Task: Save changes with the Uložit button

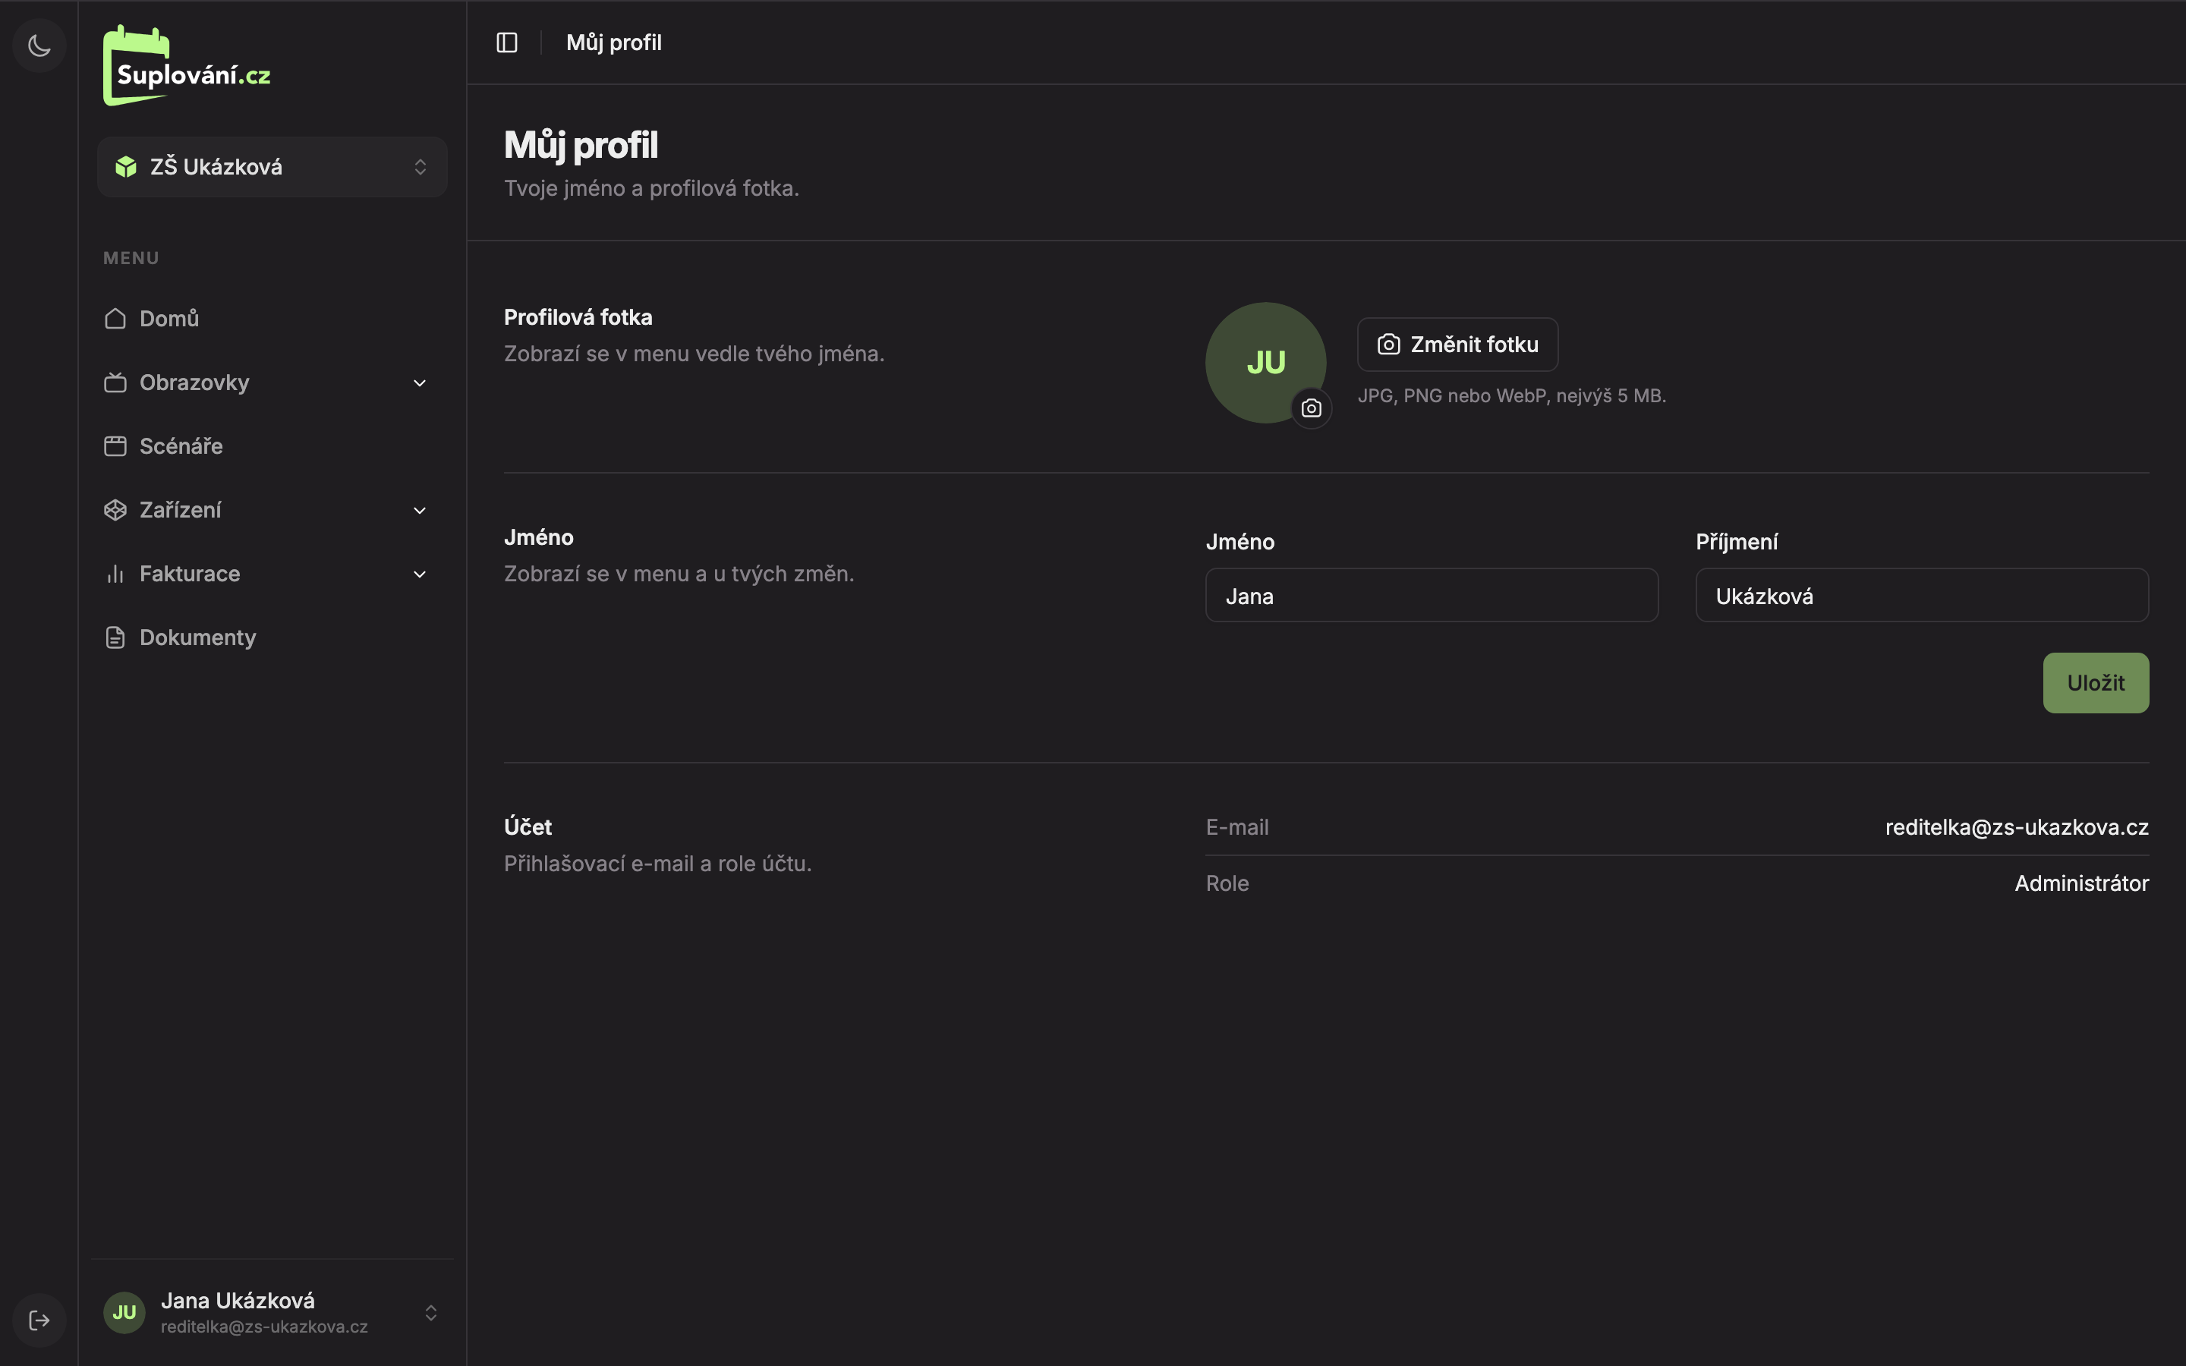Action: 2096,683
